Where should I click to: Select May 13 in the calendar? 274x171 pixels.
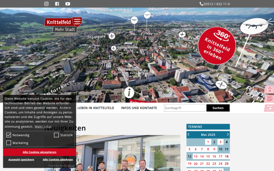(x=195, y=156)
